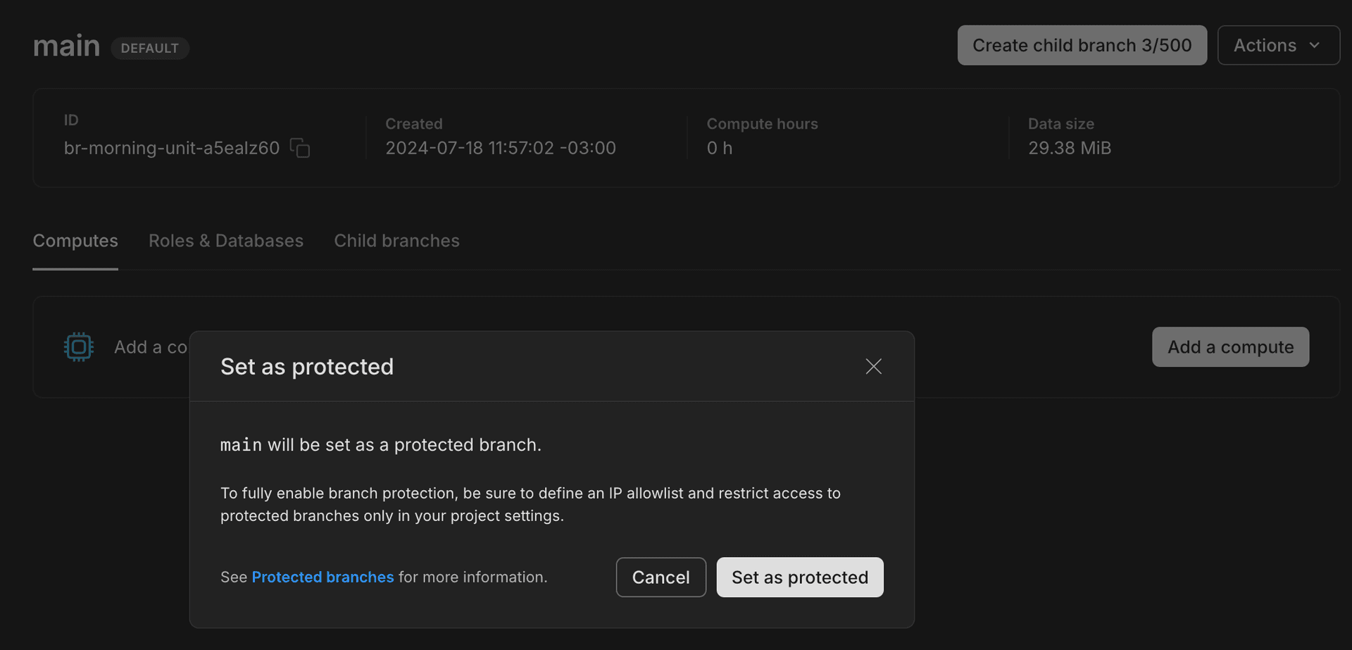The image size is (1352, 650).
Task: Dismiss the dialog with the X icon
Action: pos(873,366)
